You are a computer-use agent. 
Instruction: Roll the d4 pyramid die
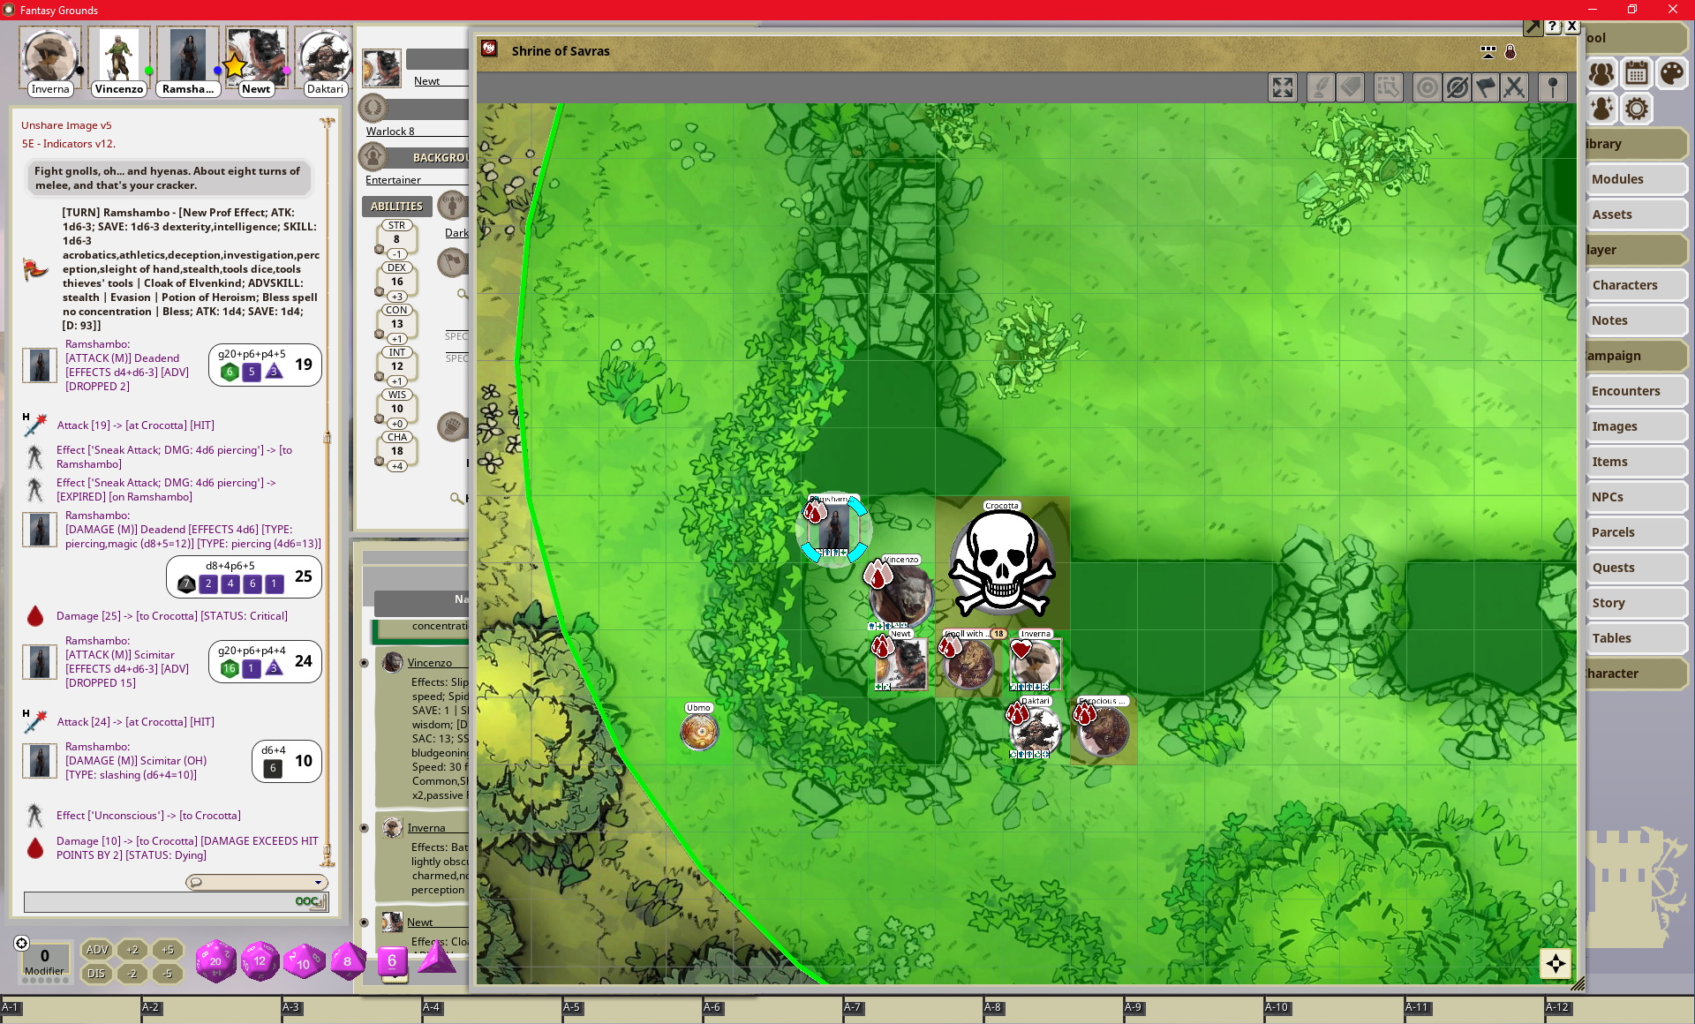436,959
